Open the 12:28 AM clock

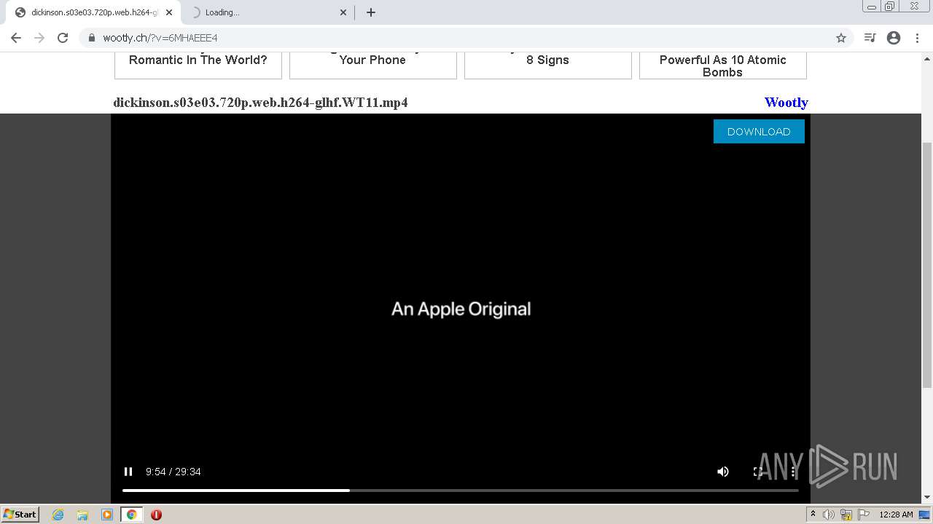[896, 515]
